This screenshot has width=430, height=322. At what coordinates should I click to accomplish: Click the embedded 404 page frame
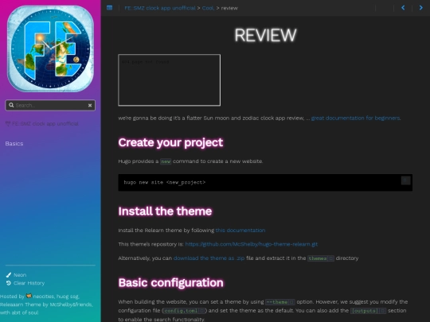(169, 80)
